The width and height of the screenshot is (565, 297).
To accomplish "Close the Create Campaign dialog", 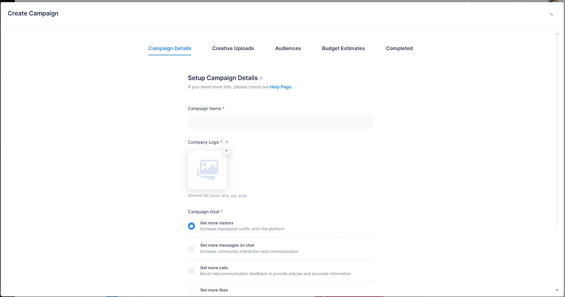I will (551, 15).
